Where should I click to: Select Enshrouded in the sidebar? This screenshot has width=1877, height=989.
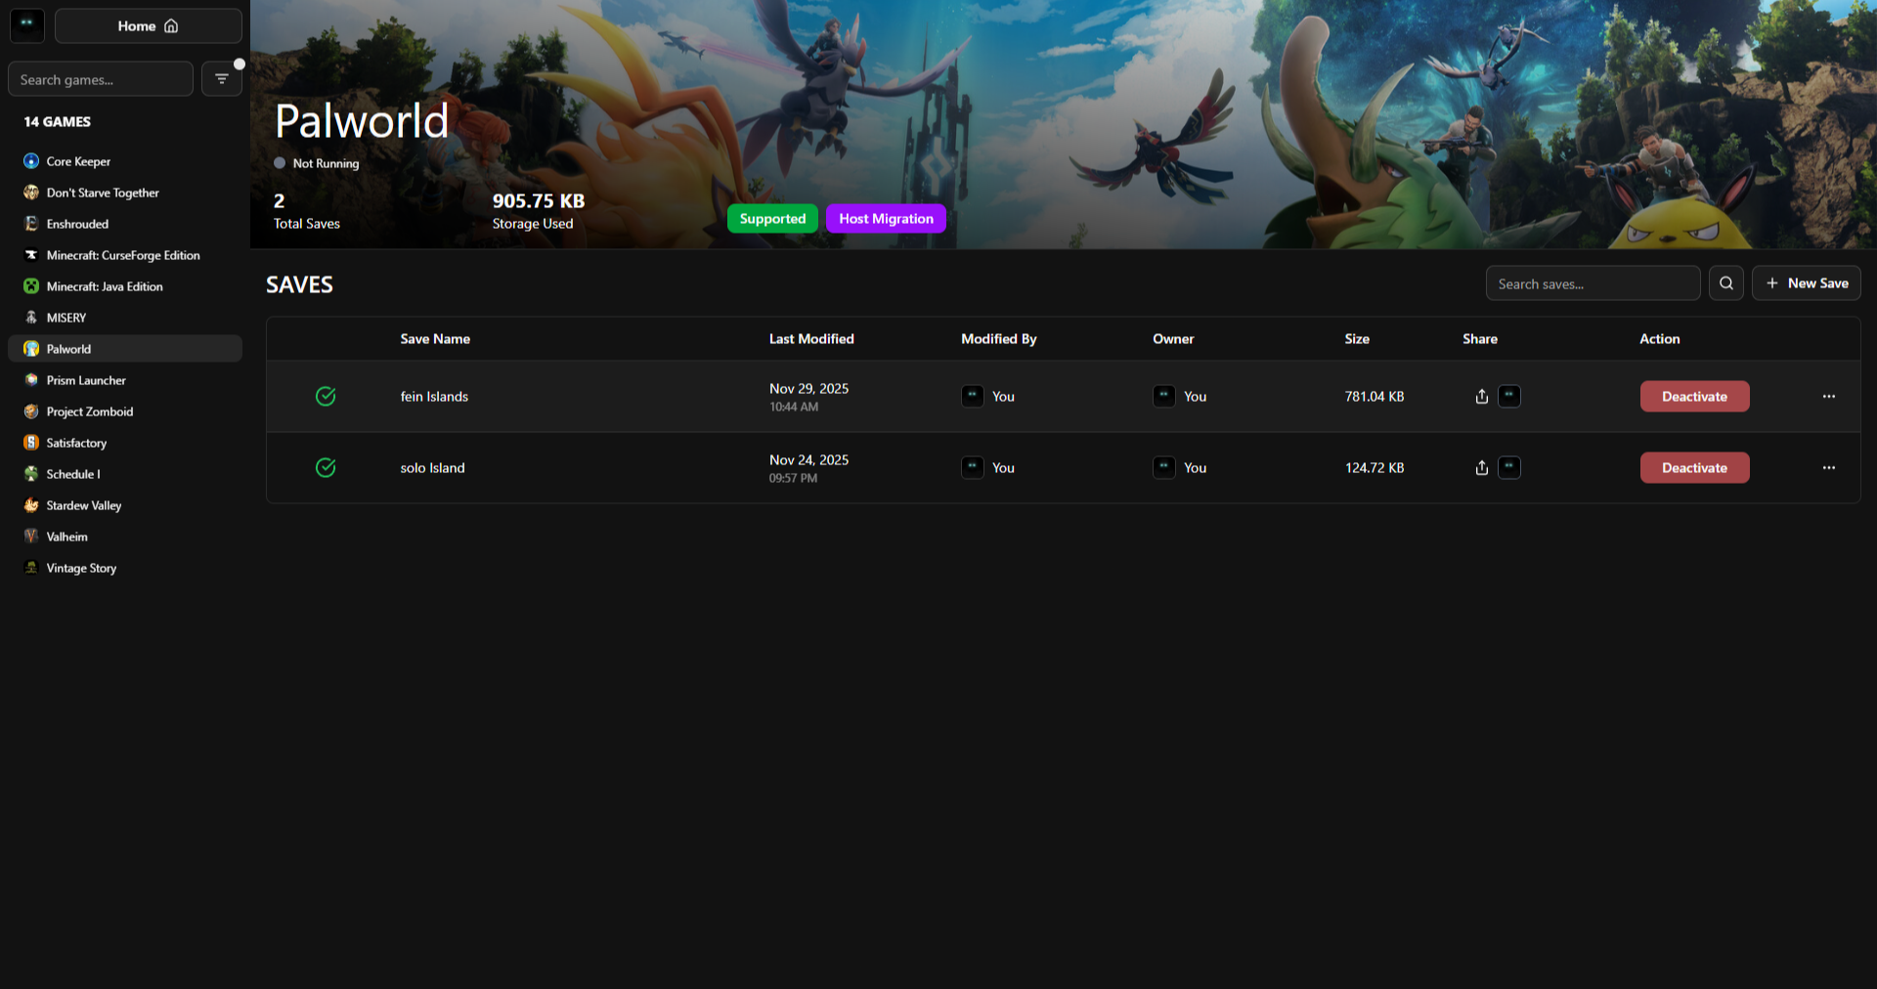click(125, 224)
